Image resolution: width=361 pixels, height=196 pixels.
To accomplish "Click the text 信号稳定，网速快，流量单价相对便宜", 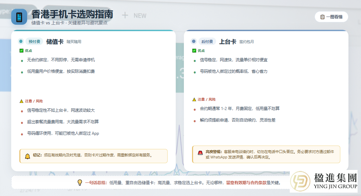I will point(234,60).
